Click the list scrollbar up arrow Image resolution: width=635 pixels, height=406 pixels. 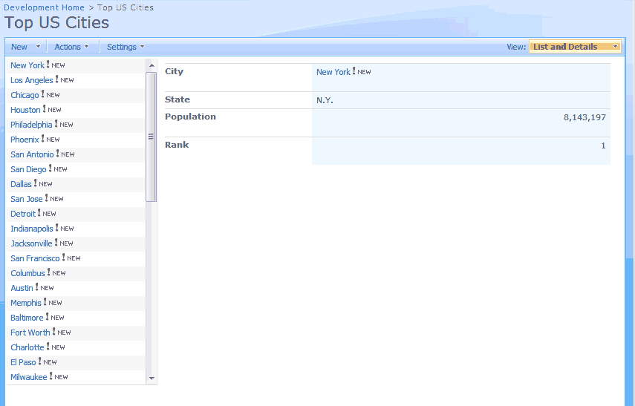tap(152, 65)
